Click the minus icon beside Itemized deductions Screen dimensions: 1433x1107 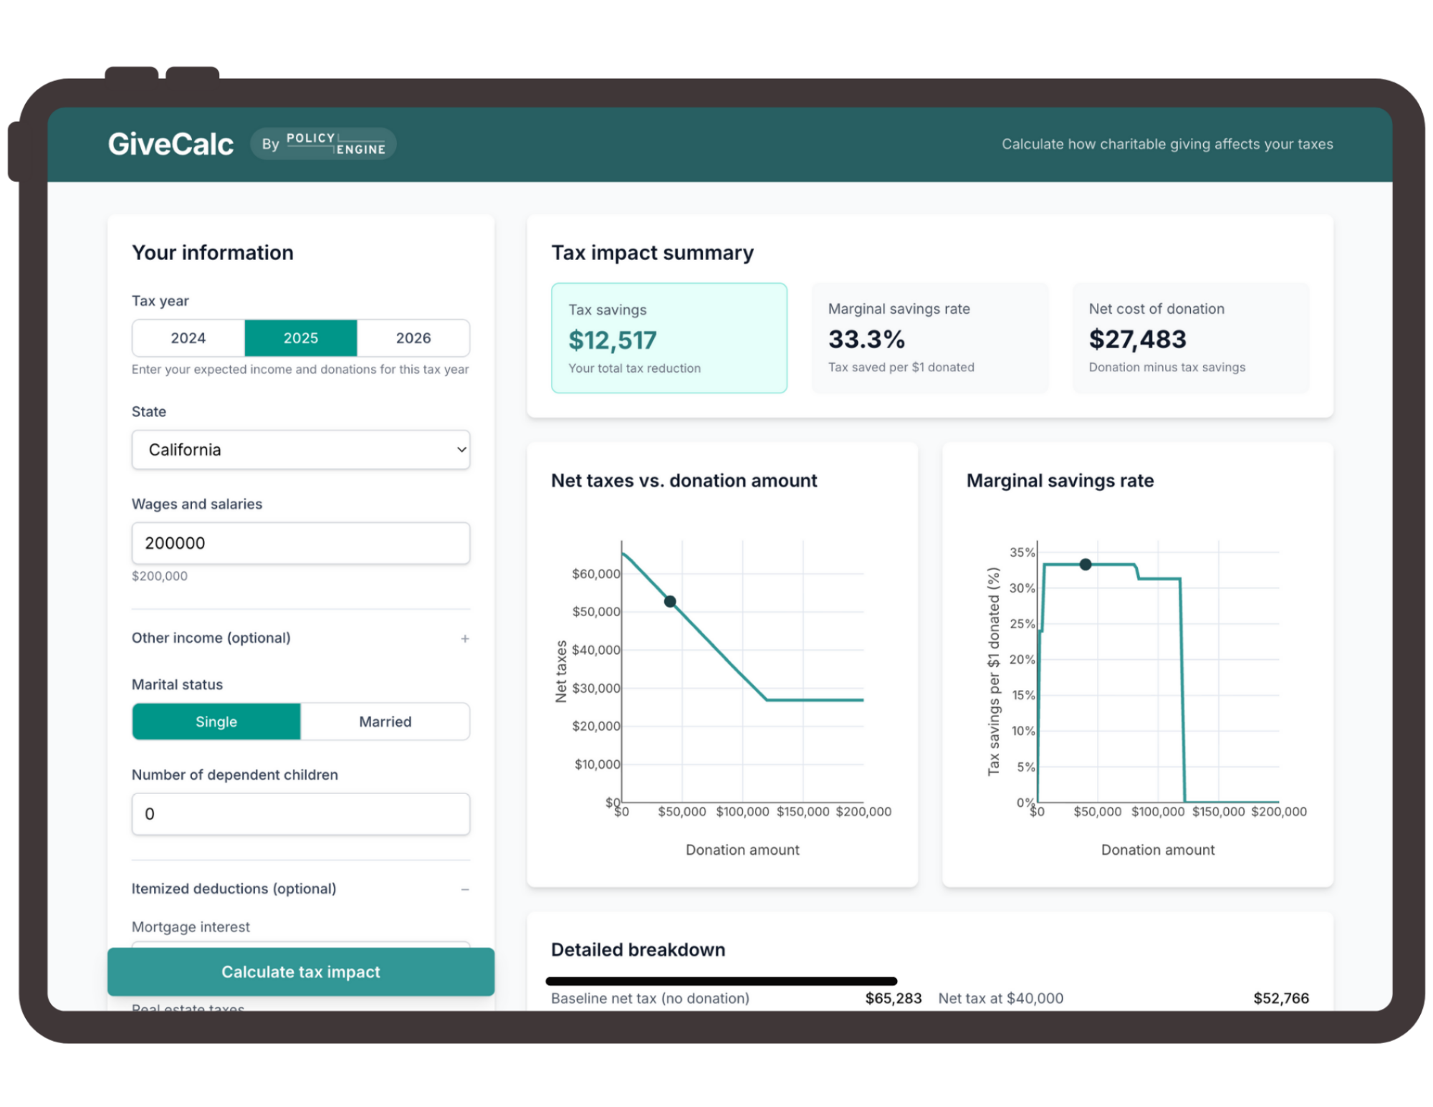pyautogui.click(x=465, y=889)
